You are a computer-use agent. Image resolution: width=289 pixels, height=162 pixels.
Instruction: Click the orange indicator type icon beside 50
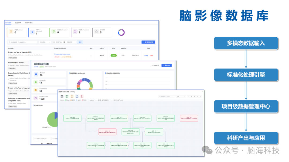click(x=36, y=90)
